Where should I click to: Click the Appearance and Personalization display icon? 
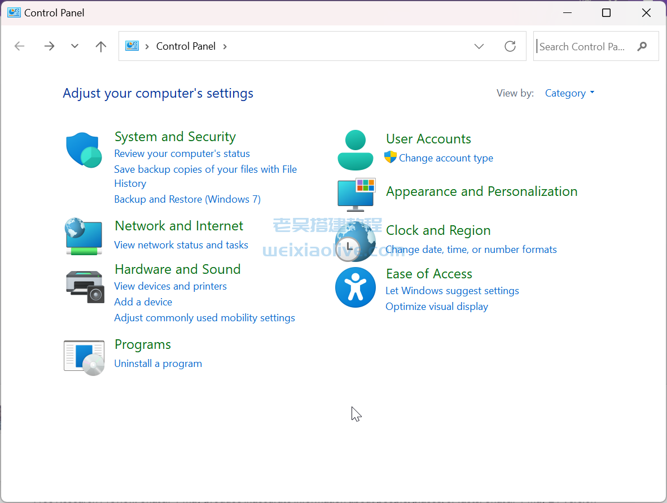356,194
